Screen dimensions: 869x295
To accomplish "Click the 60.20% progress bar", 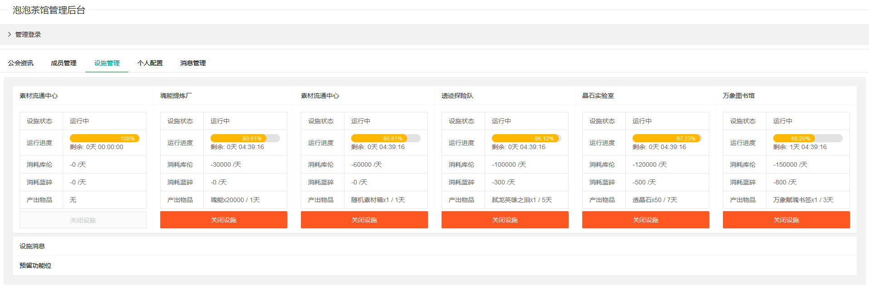I will click(x=808, y=138).
